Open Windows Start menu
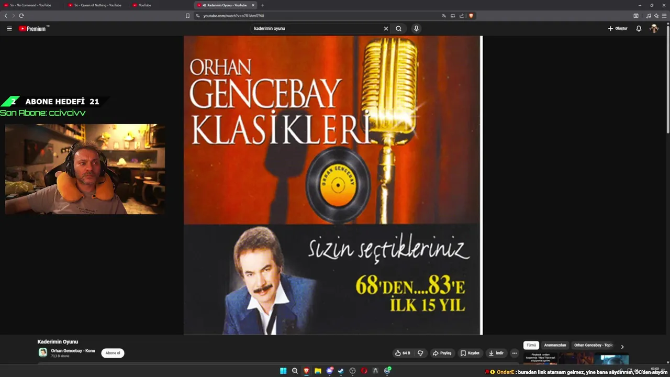Image resolution: width=670 pixels, height=377 pixels. (x=283, y=371)
